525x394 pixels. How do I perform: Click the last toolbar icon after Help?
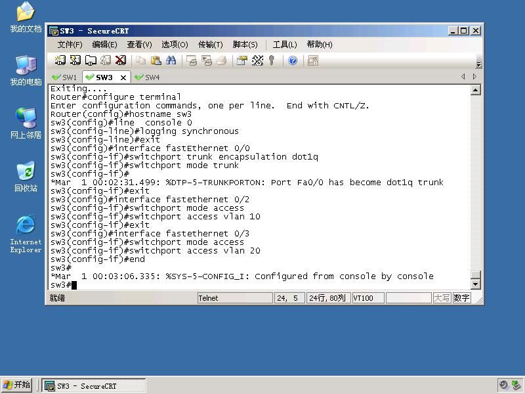point(313,60)
